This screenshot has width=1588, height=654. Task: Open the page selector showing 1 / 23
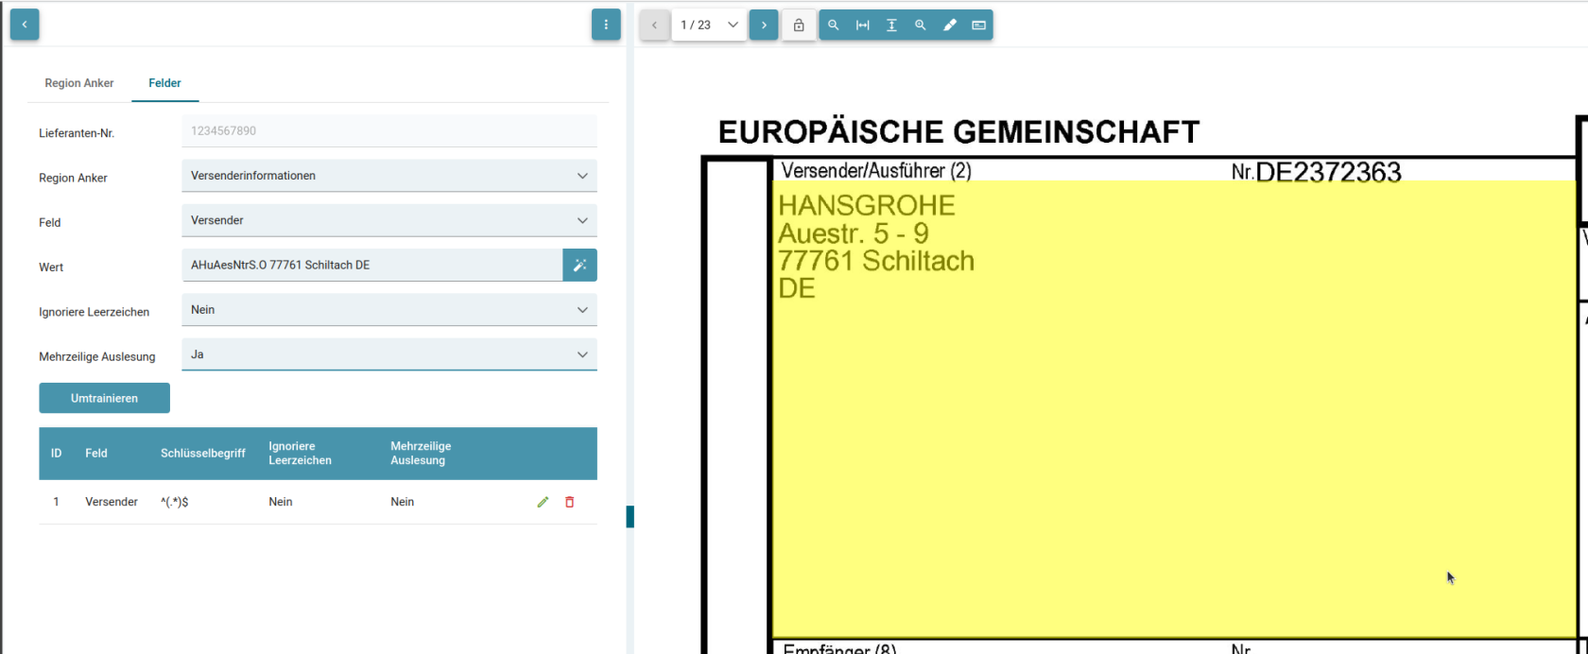tap(708, 26)
